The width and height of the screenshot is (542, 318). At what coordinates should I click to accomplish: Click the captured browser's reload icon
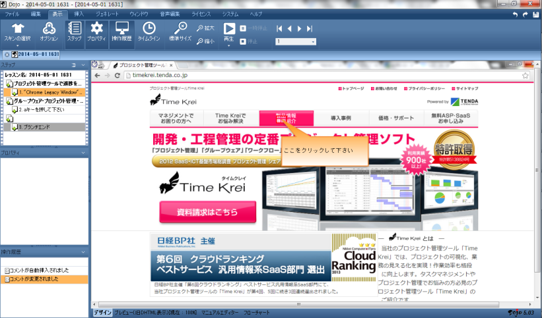(118, 75)
